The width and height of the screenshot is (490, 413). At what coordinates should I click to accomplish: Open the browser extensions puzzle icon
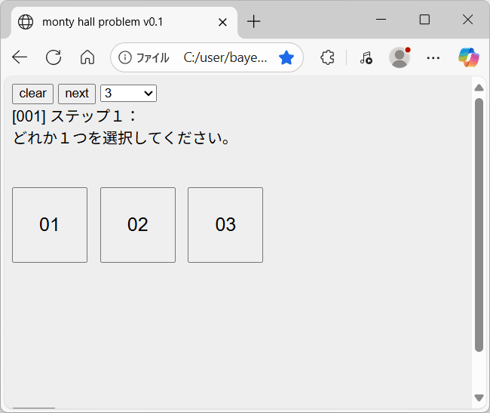point(327,57)
